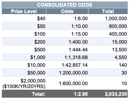Select the $50,000 prize level cell
The width and height of the screenshot is (129, 99).
(x=24, y=73)
